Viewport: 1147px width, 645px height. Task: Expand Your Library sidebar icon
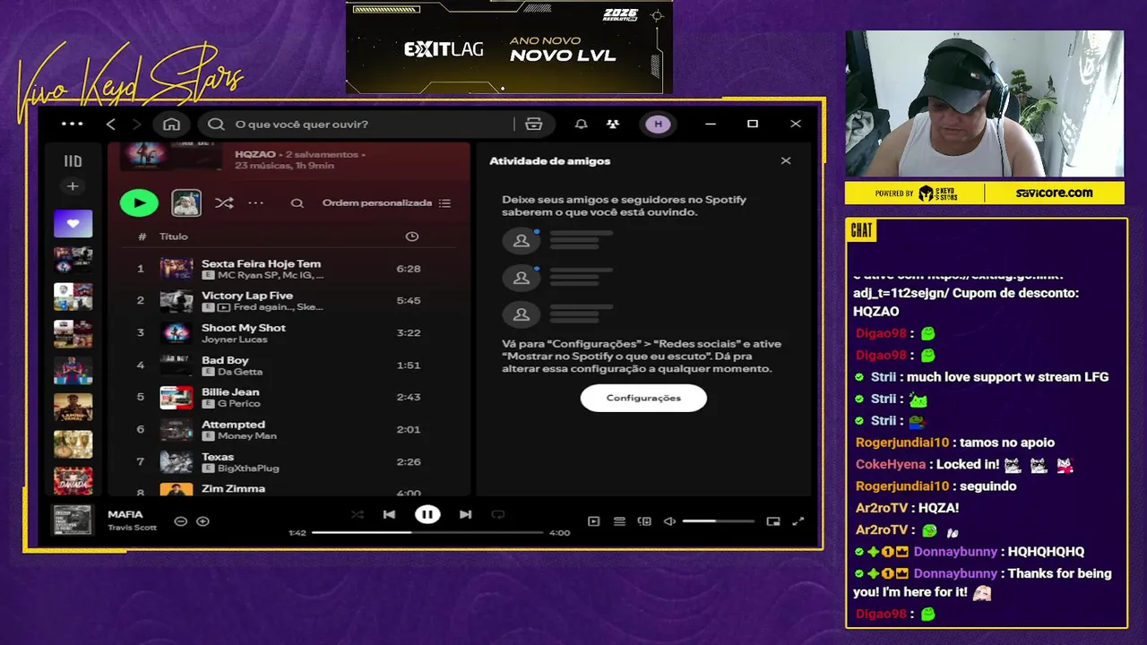[x=73, y=161]
